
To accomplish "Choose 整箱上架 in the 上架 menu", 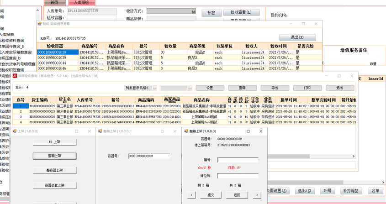I will (x=54, y=156).
